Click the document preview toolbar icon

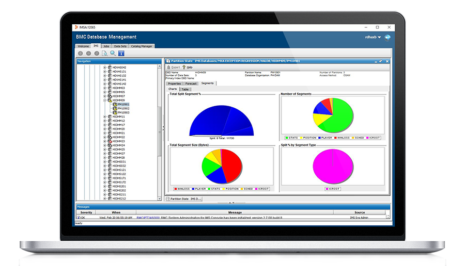105,53
